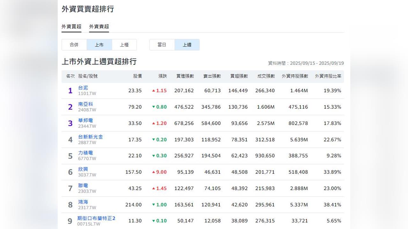Open 台新新光金 stock details
Image resolution: width=408 pixels, height=229 pixels.
coord(91,137)
